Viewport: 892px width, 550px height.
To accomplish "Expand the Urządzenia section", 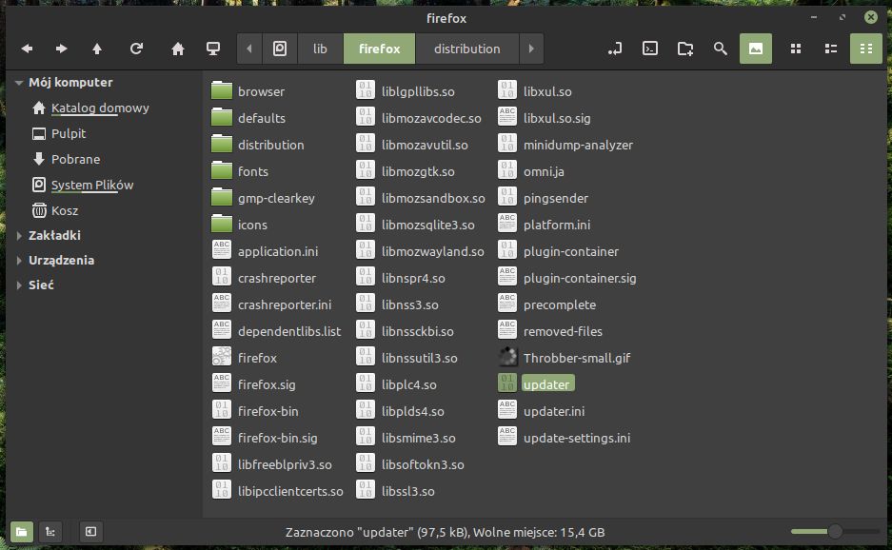I will point(19,261).
